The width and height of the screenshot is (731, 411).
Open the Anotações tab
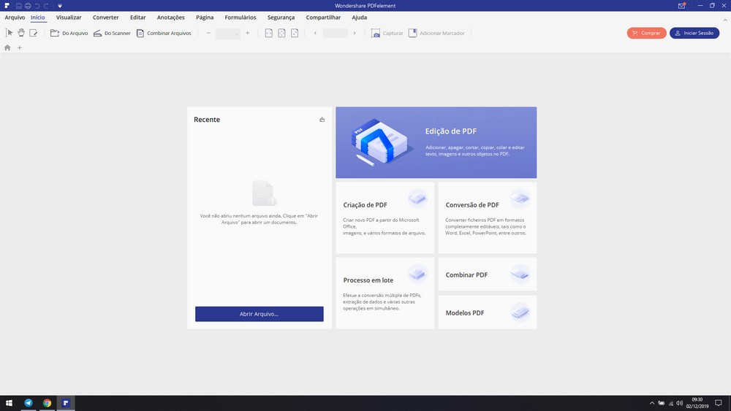pyautogui.click(x=170, y=18)
